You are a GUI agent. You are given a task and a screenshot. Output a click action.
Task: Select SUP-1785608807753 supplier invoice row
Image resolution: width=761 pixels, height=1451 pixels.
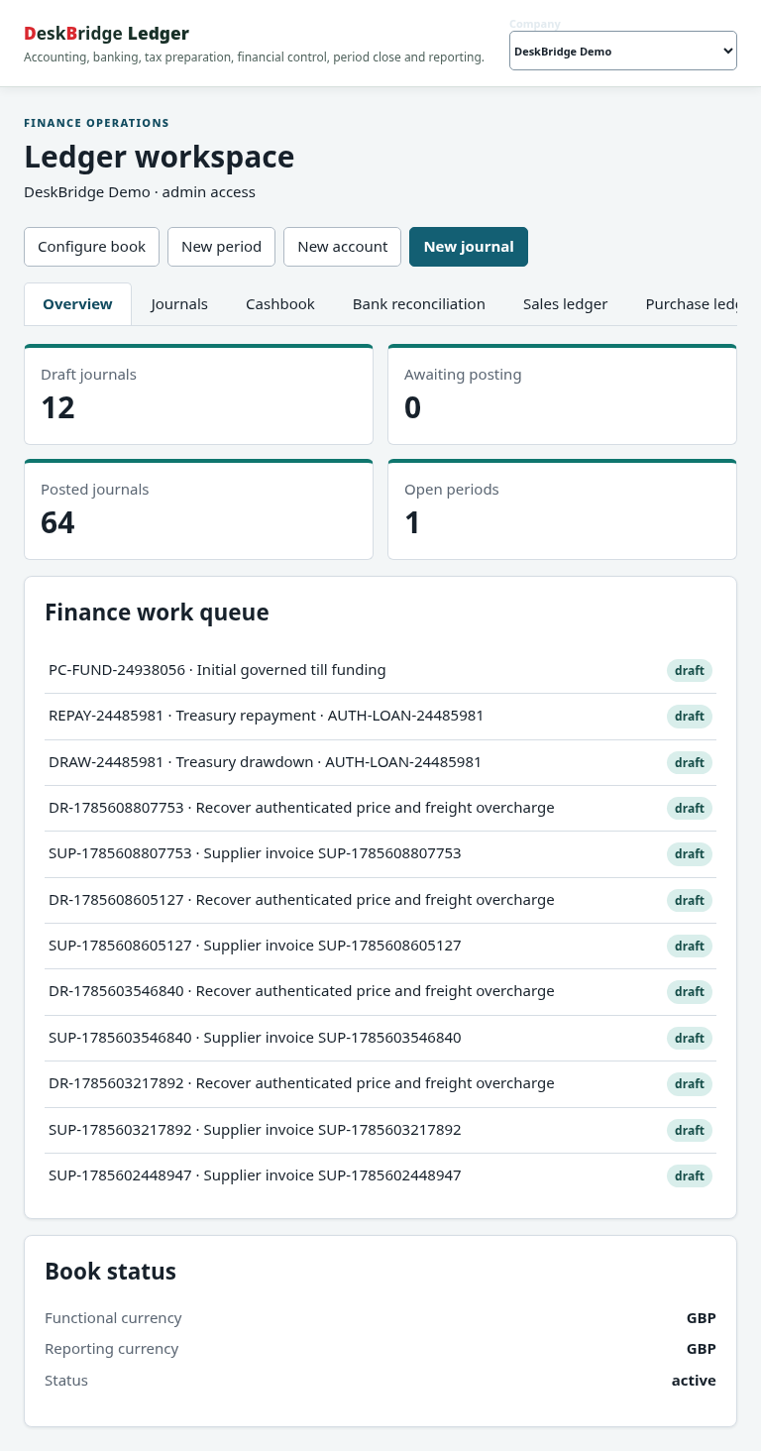pos(380,853)
